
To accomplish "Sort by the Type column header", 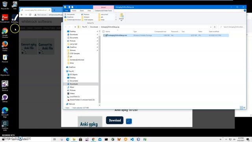I will coord(135,32).
